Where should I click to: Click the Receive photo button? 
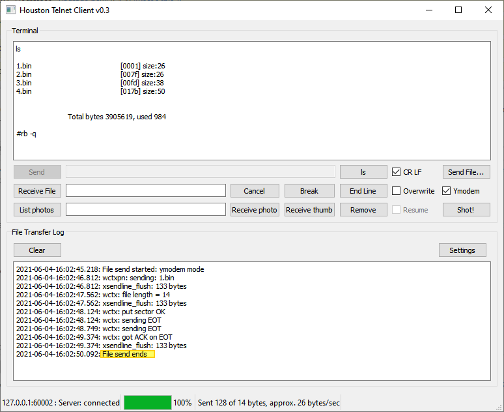pyautogui.click(x=255, y=210)
